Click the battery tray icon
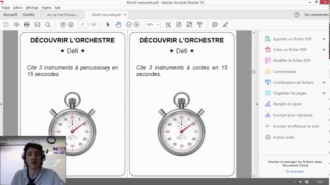 coord(307,182)
